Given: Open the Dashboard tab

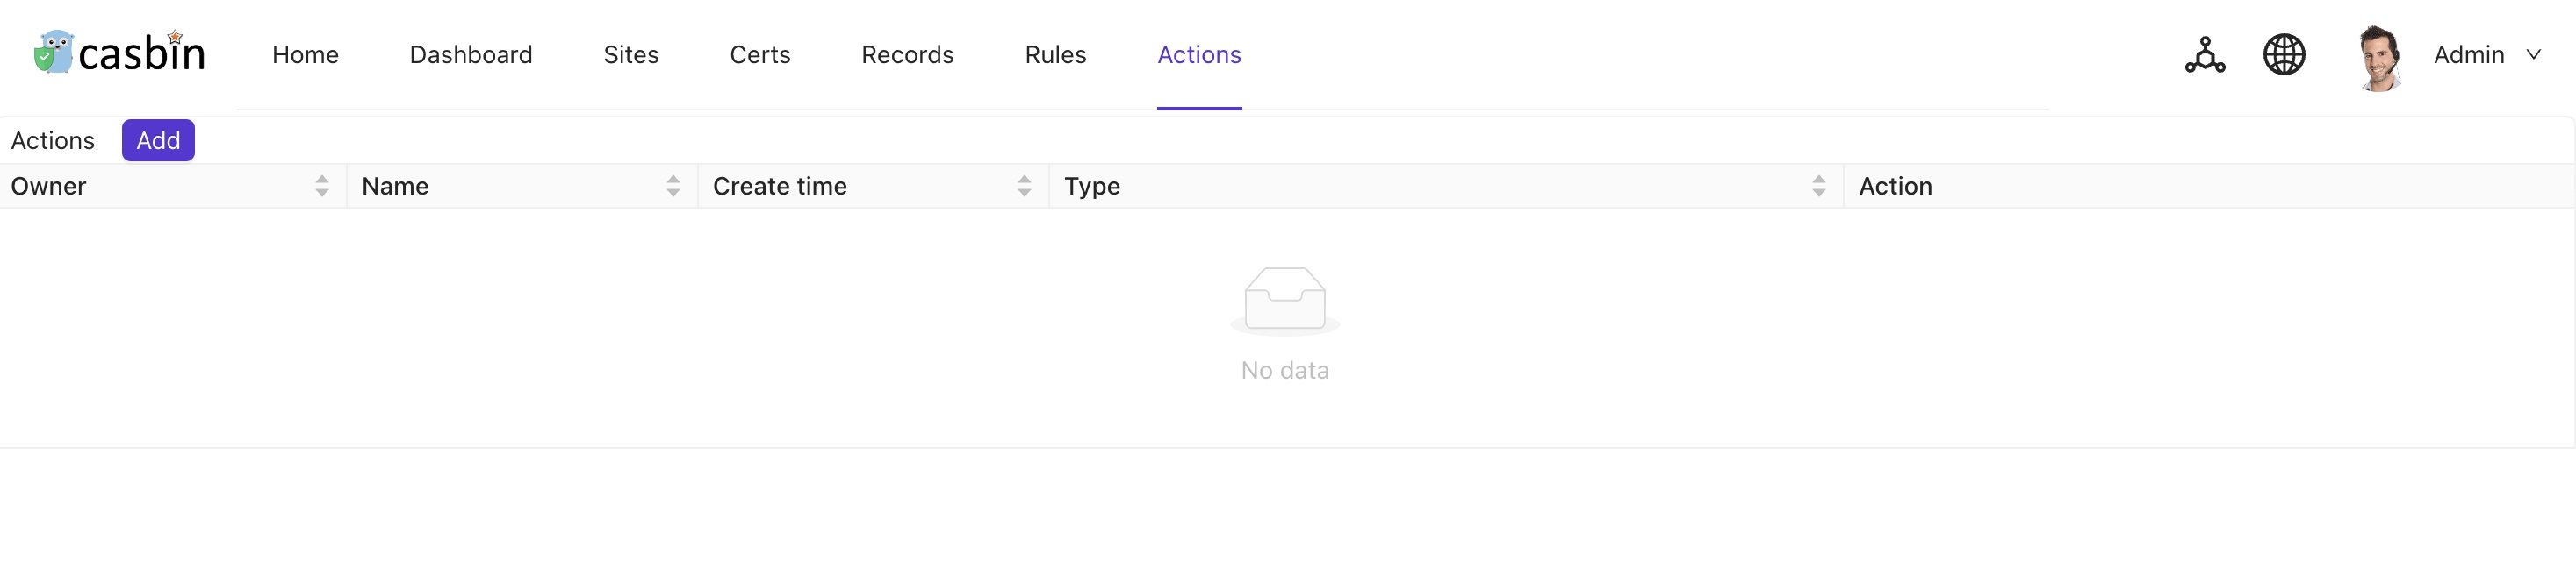Looking at the screenshot, I should tap(471, 55).
